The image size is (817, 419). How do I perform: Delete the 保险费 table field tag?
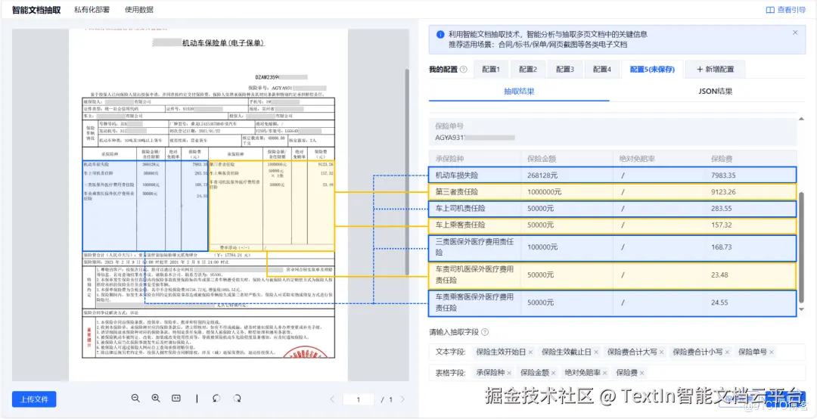pyautogui.click(x=642, y=373)
